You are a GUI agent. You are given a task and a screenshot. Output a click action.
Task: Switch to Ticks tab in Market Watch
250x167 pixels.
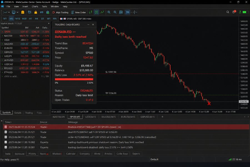tap(39, 113)
